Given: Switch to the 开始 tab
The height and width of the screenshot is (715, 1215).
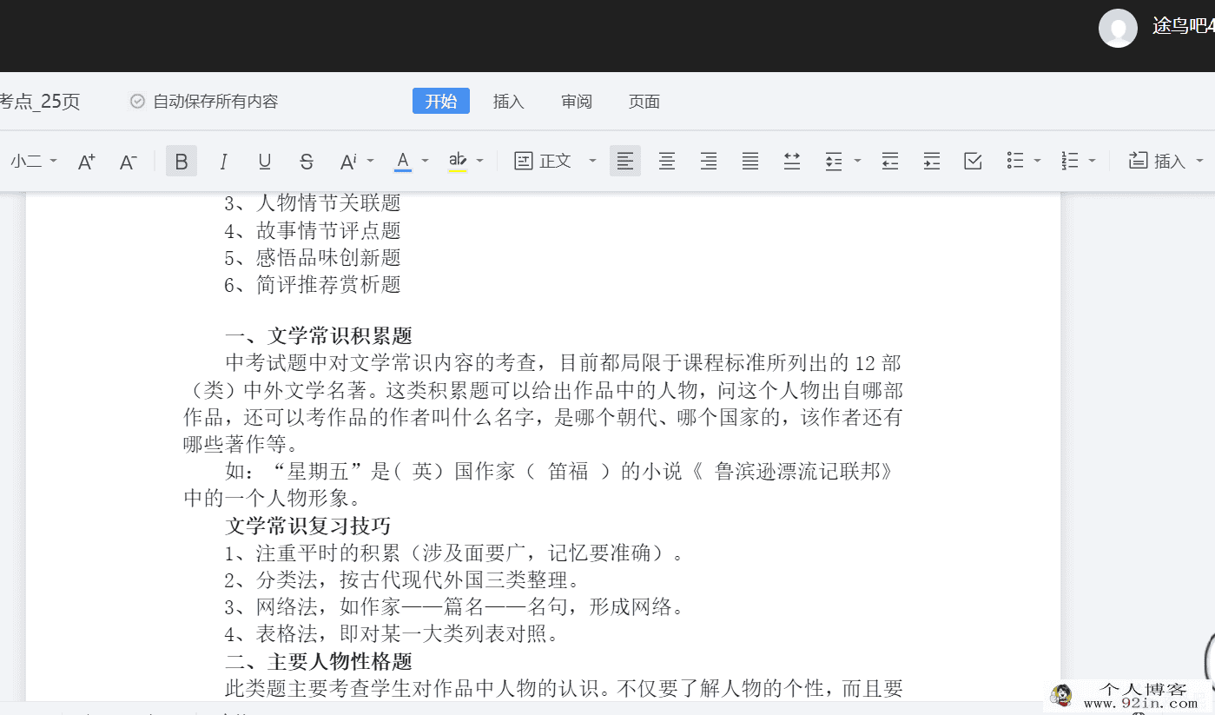Looking at the screenshot, I should [441, 101].
